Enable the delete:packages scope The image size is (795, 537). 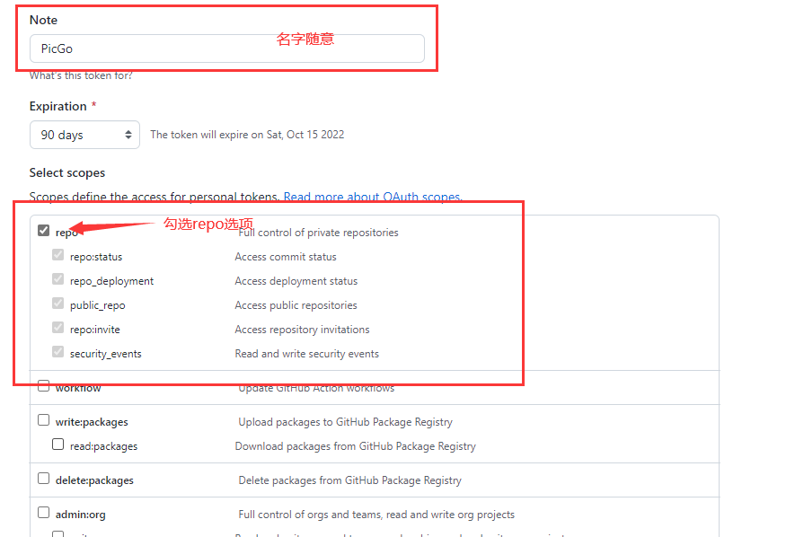pos(43,478)
